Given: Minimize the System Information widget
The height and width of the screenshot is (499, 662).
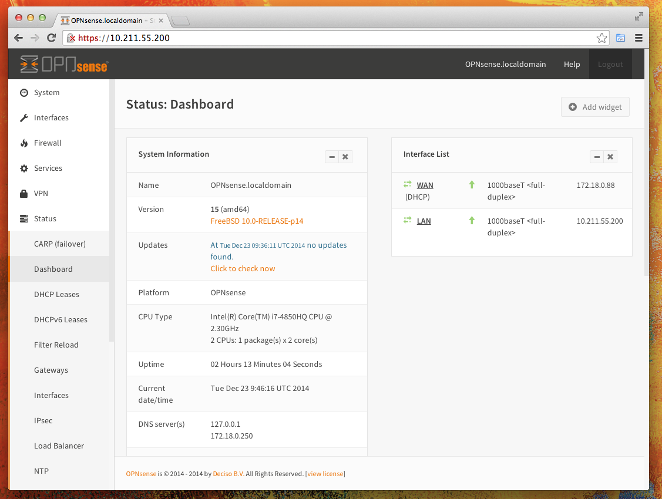Looking at the screenshot, I should pyautogui.click(x=332, y=157).
